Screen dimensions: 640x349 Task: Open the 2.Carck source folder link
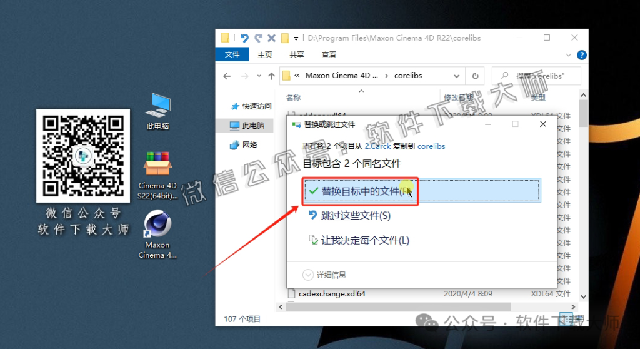pos(377,146)
